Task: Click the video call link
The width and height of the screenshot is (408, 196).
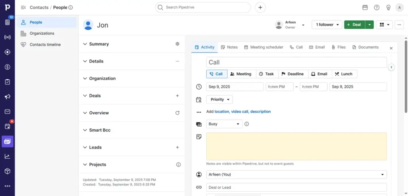Action: 239,112
